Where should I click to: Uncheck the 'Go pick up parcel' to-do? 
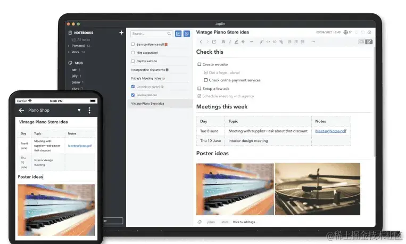[x=133, y=87]
